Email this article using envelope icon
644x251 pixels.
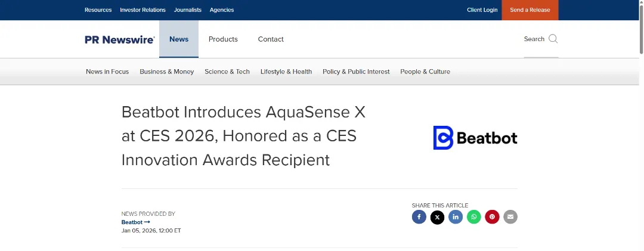510,217
